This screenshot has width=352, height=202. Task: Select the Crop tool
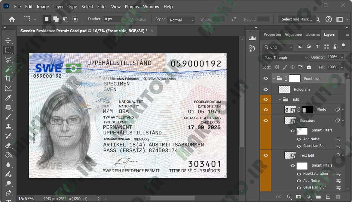tap(8, 78)
